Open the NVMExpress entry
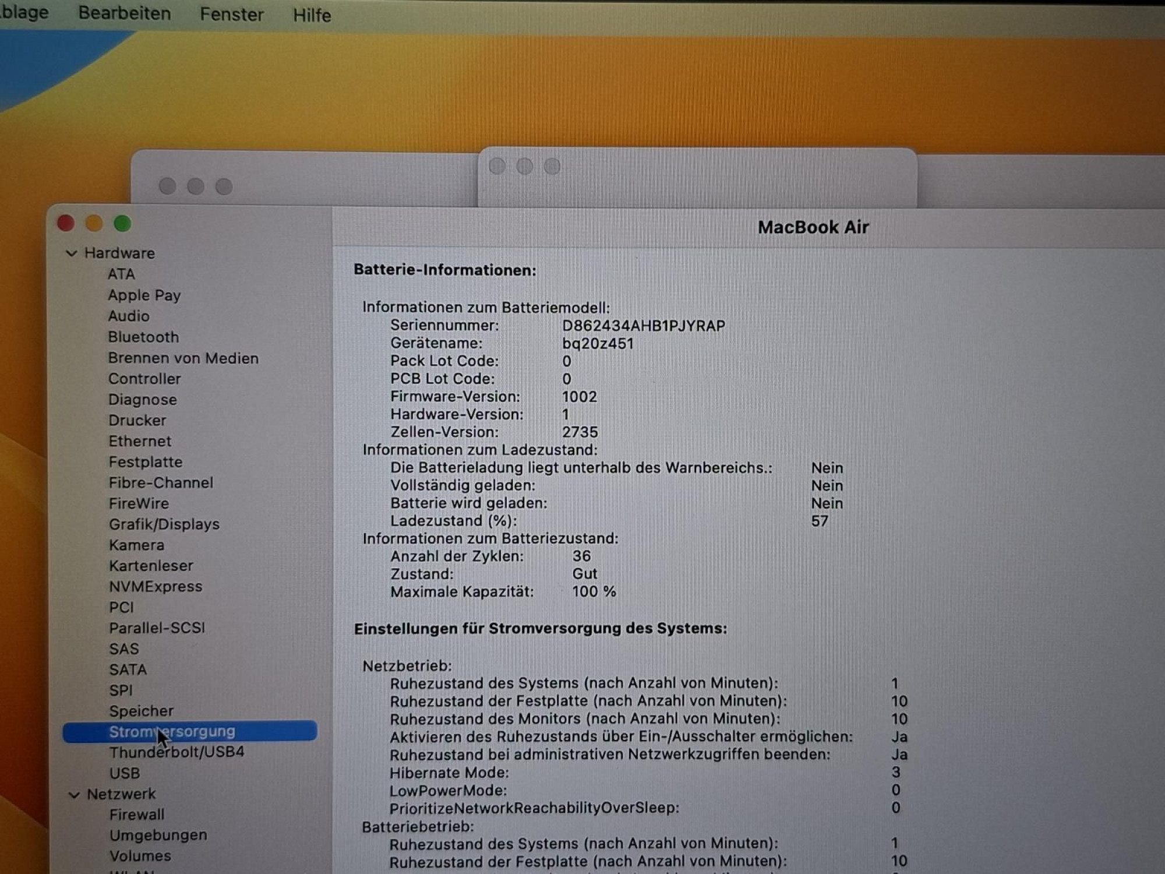Image resolution: width=1165 pixels, height=874 pixels. 156,586
